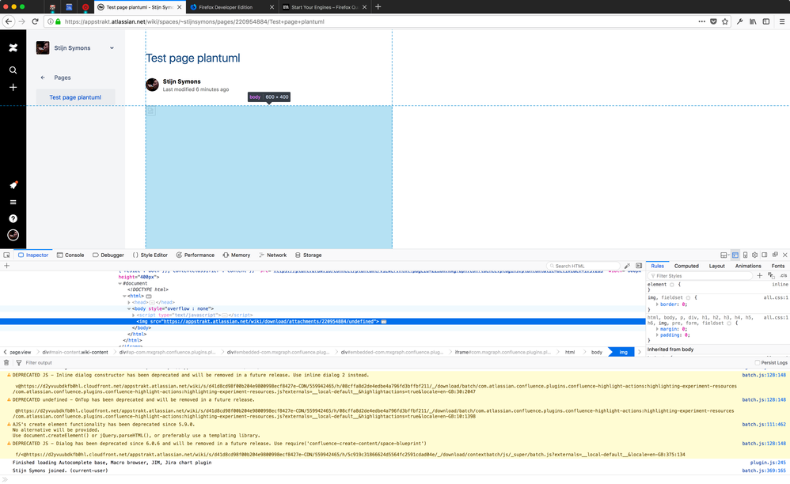This screenshot has height=484, width=790.
Task: Create new node with plus icon
Action: pyautogui.click(x=6, y=266)
